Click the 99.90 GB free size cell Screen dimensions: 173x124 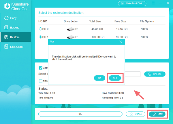(122, 37)
